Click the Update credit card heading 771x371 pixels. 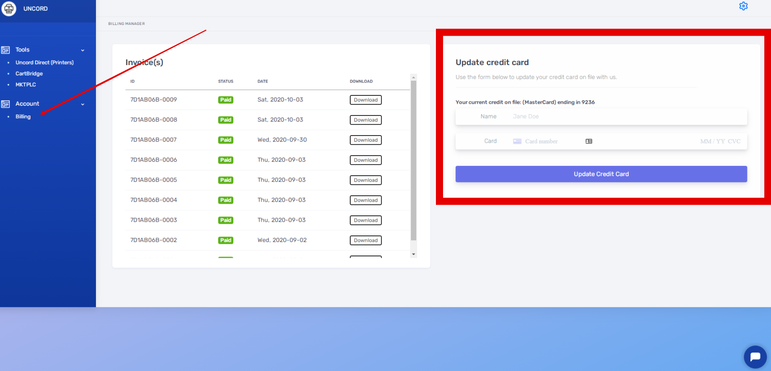point(492,62)
